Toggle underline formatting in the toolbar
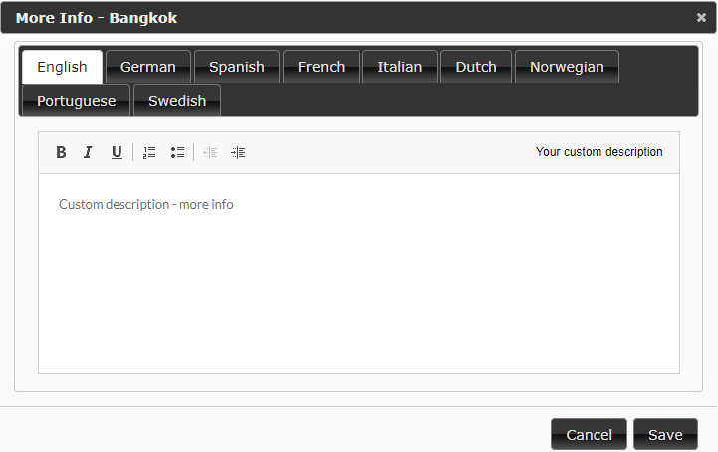Viewport: 718px width, 452px height. coord(117,152)
